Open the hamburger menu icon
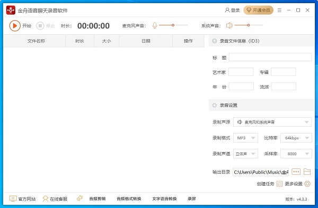The height and width of the screenshot is (208, 318). coord(279,10)
